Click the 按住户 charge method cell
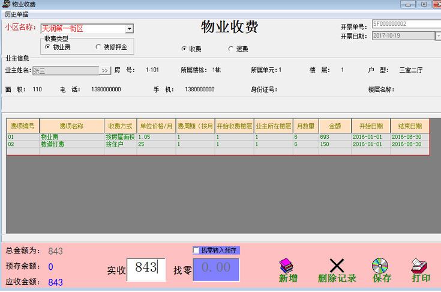 pos(121,144)
